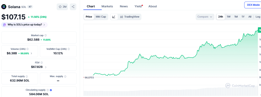Viewport: 261px width, 97px height.
Task: Click the info icon beside Market cap
Action: click(x=46, y=35)
